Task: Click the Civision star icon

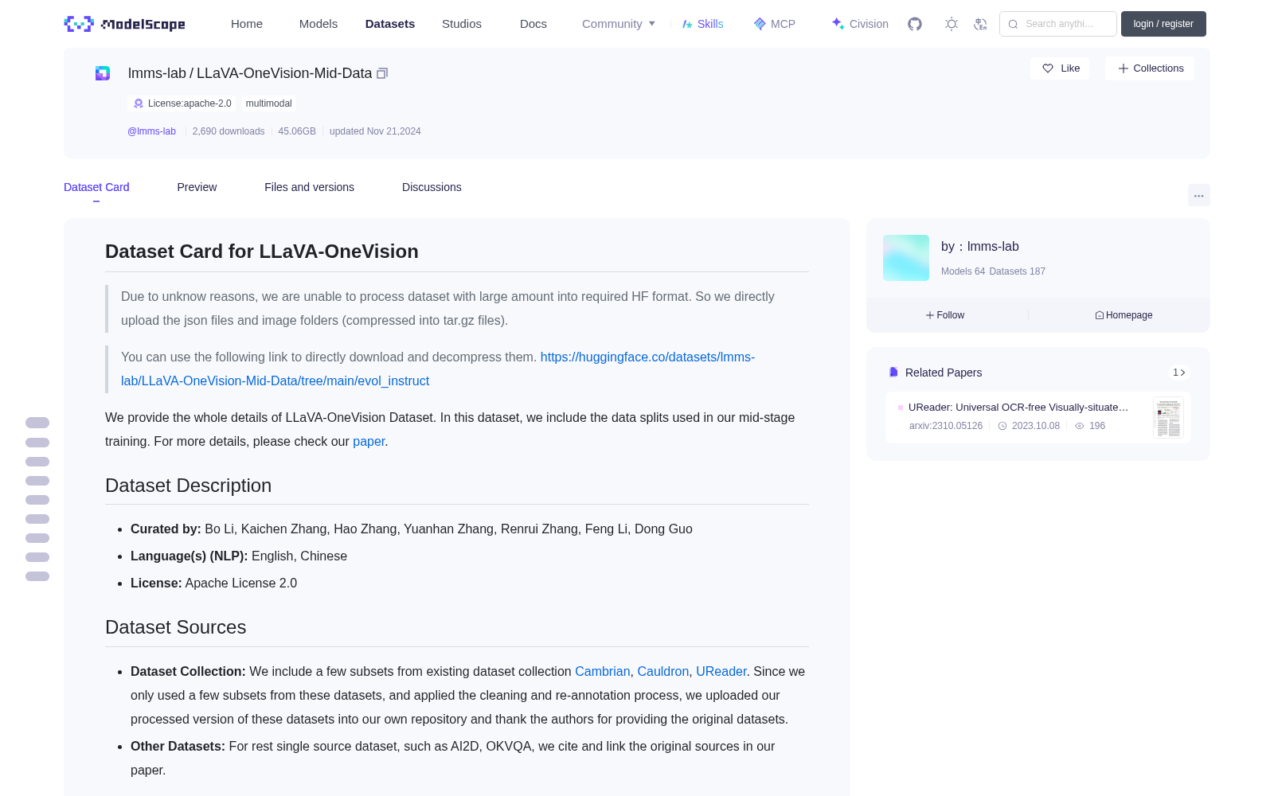Action: pyautogui.click(x=838, y=24)
